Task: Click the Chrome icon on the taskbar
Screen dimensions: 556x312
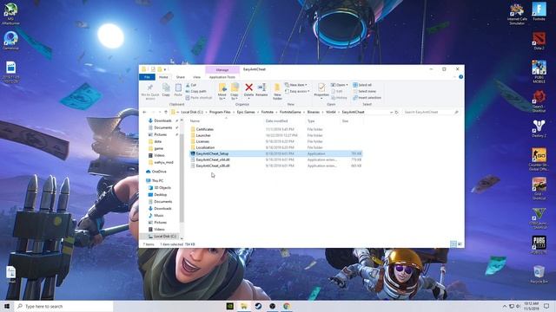Action: tap(287, 306)
